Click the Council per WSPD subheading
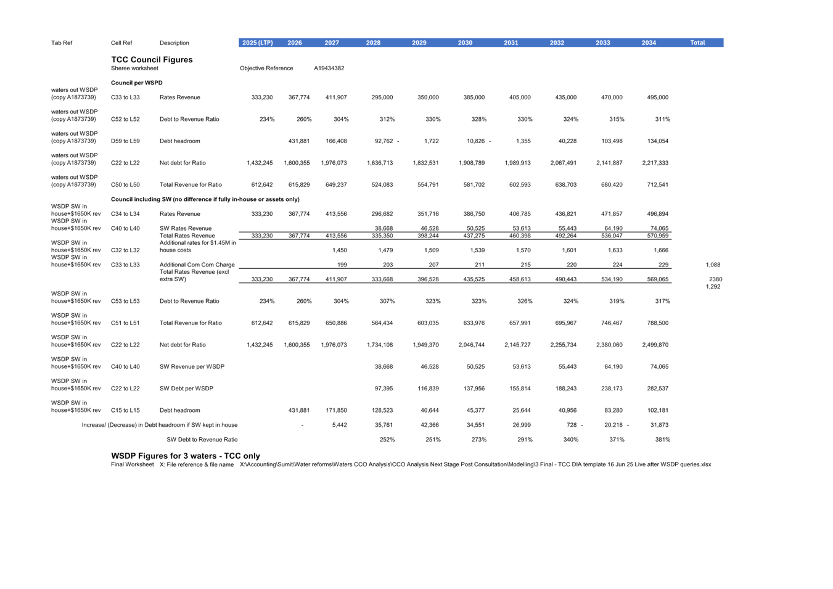 pos(137,83)
